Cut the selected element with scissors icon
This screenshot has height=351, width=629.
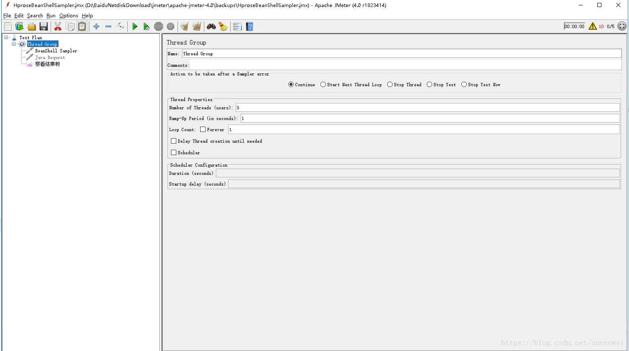[x=58, y=26]
